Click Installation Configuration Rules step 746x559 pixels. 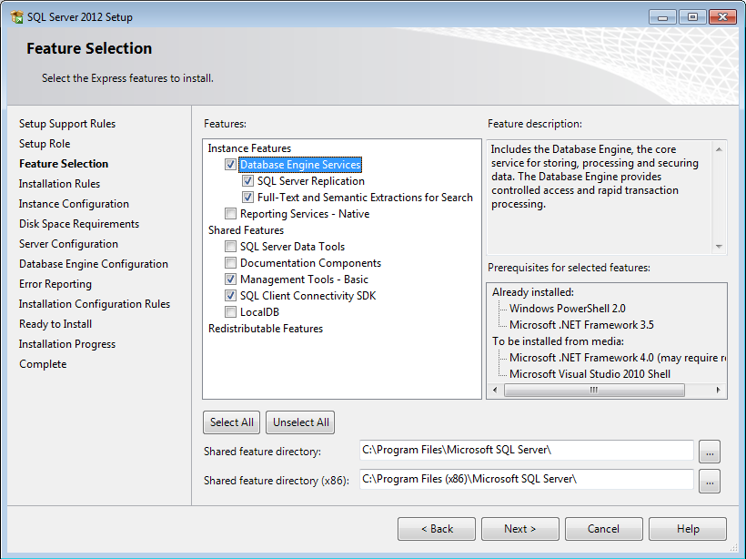95,304
